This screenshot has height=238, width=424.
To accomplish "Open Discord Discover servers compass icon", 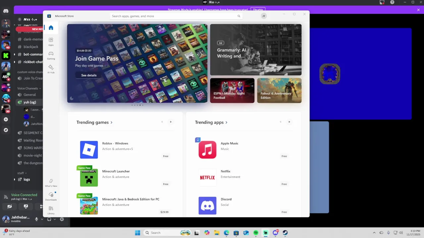I will [6, 130].
